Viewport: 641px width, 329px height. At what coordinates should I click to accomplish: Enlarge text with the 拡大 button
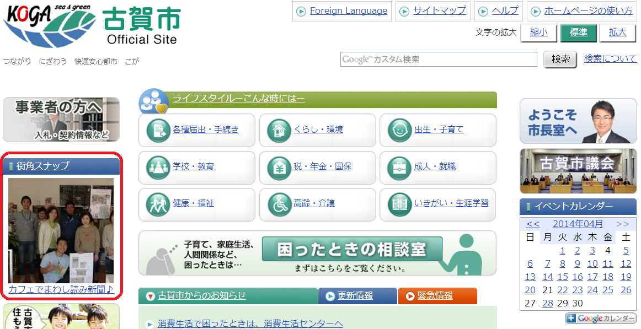pos(617,33)
